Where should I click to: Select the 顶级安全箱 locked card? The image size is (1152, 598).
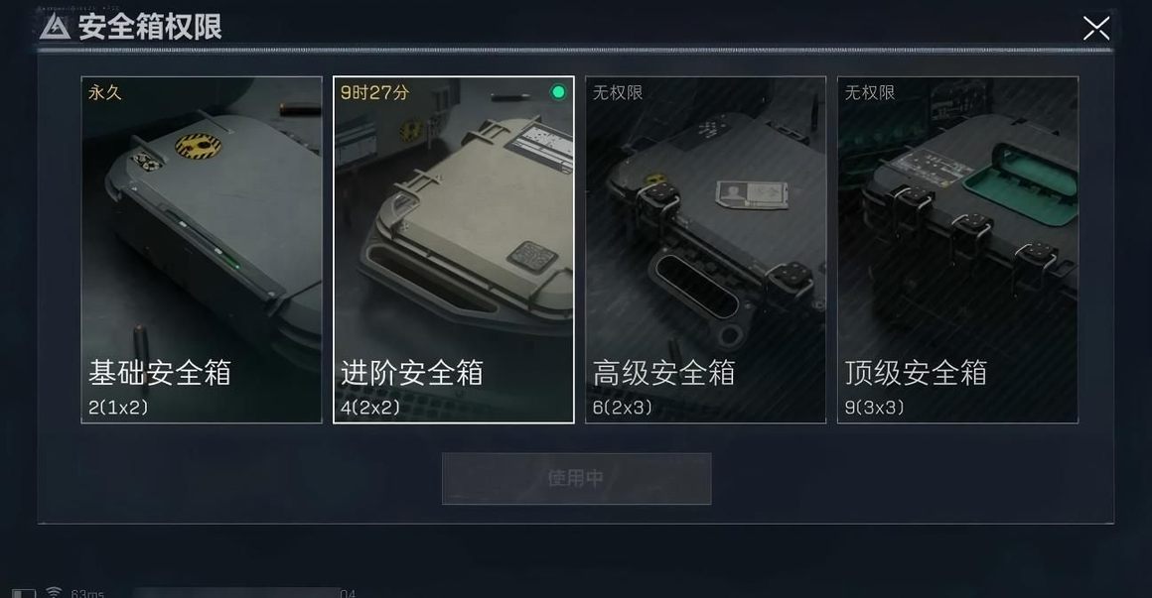(957, 250)
